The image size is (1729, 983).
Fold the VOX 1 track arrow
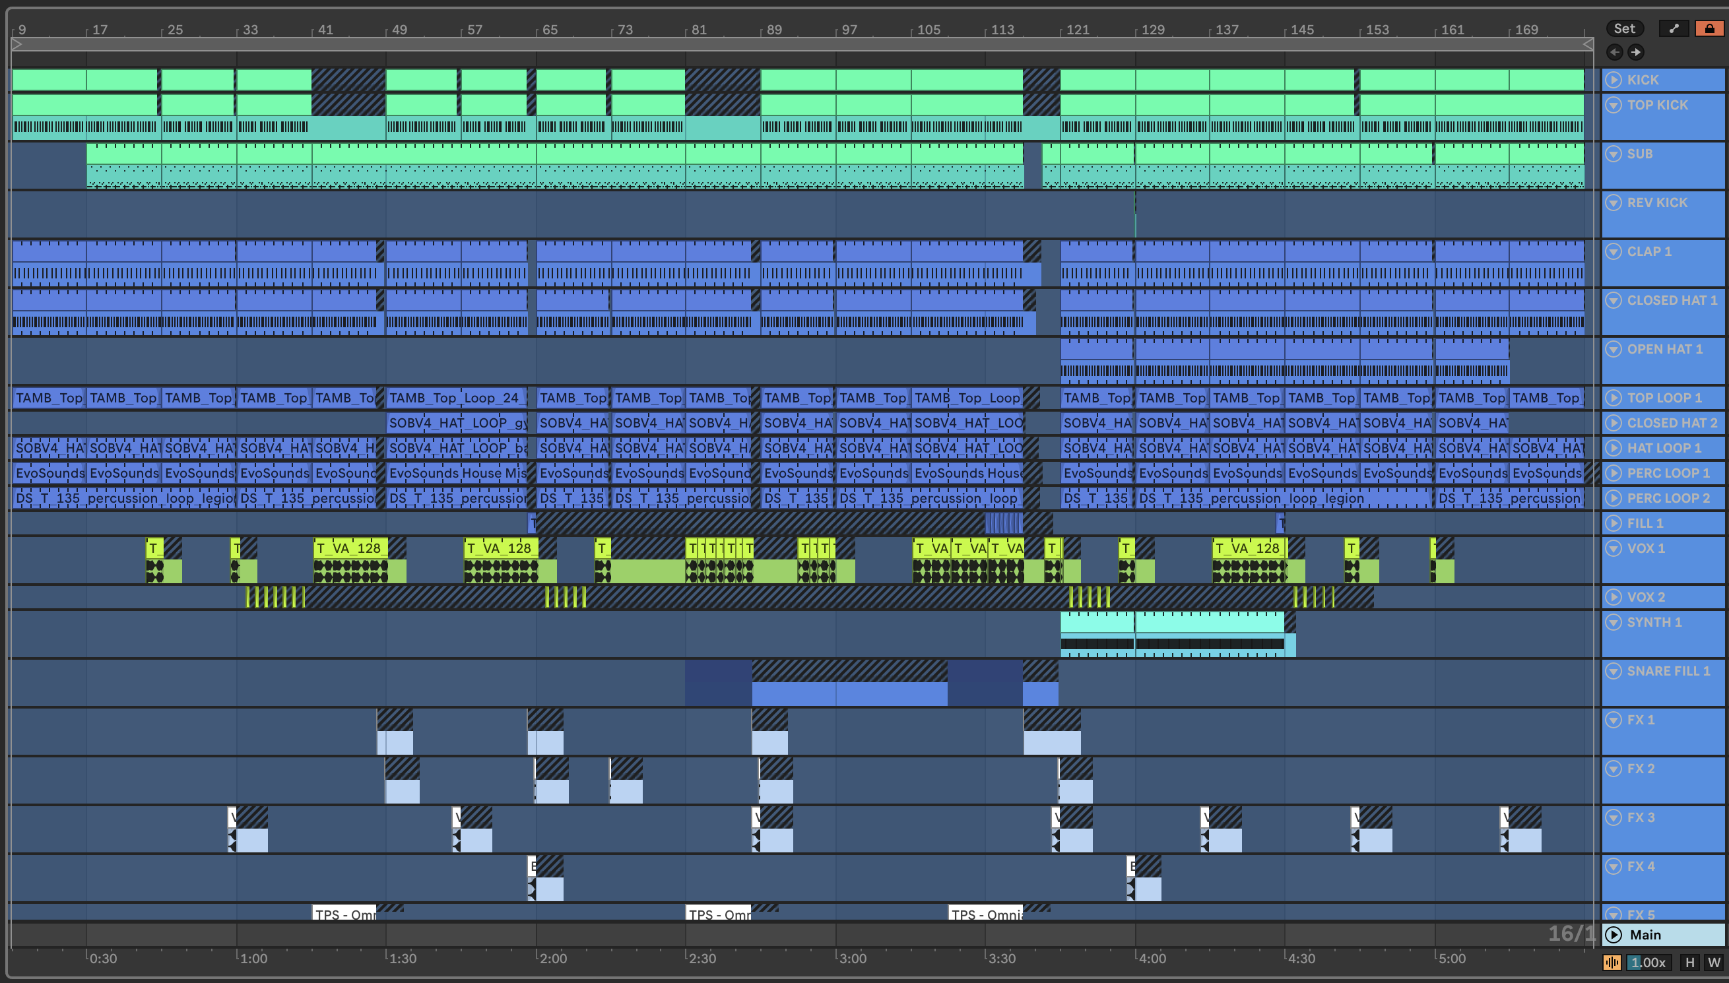(1614, 548)
